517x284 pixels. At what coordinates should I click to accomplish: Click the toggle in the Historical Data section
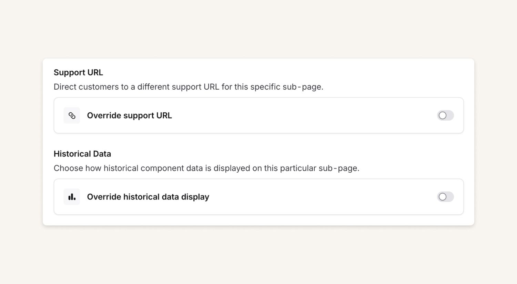tap(445, 197)
